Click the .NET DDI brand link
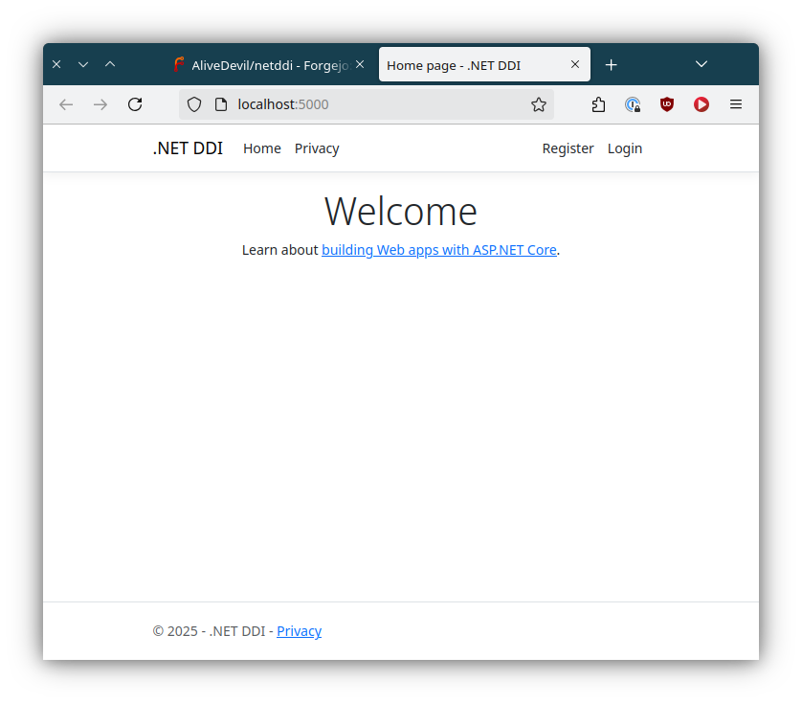Screen dimensions: 802x703 (x=188, y=148)
